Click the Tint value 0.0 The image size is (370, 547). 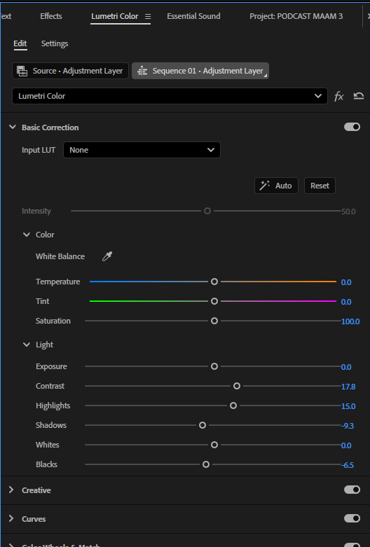[x=346, y=302]
